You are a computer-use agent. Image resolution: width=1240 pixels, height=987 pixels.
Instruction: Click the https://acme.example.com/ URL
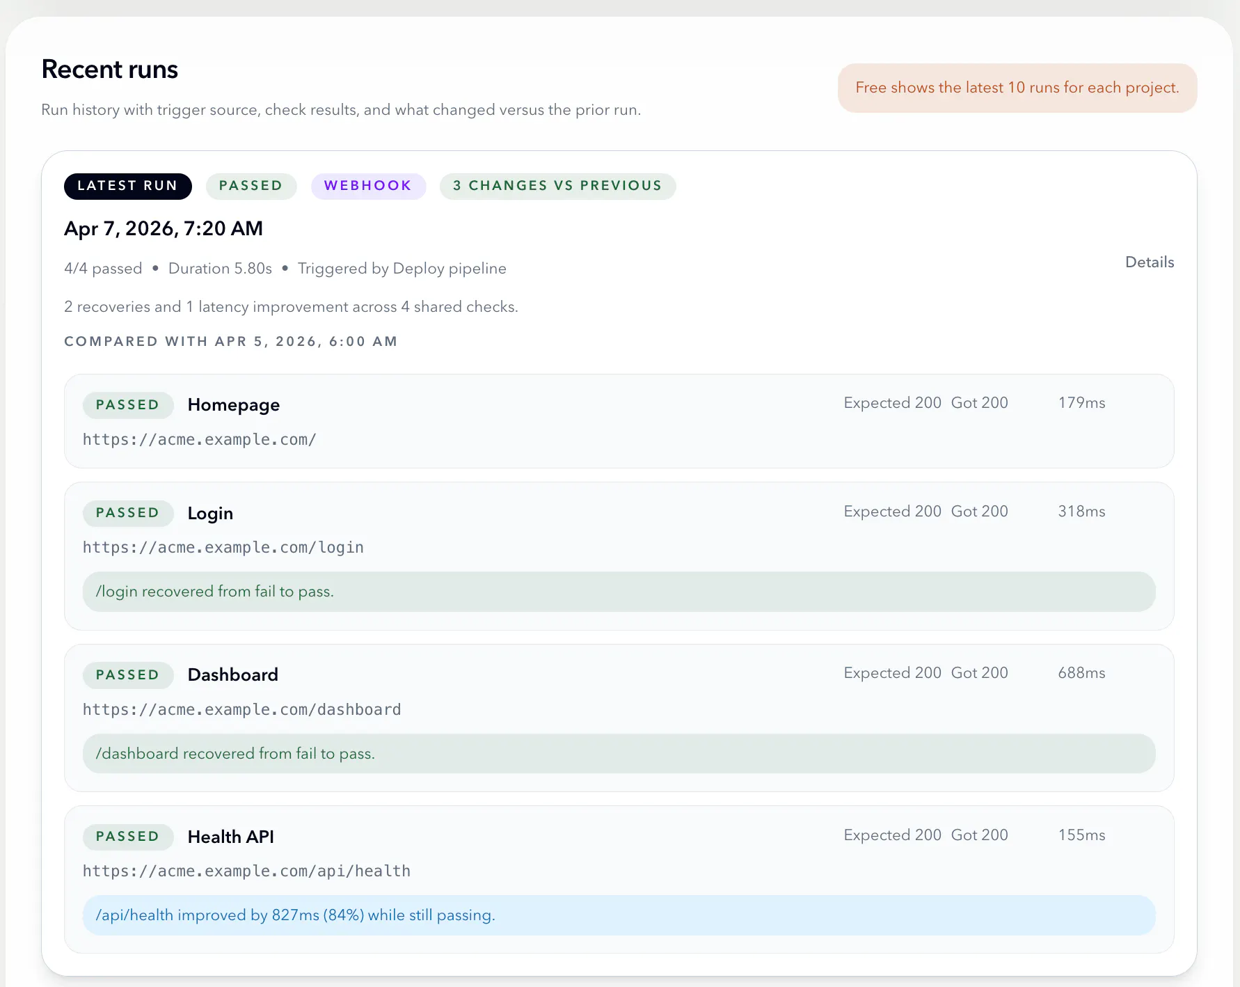(200, 440)
